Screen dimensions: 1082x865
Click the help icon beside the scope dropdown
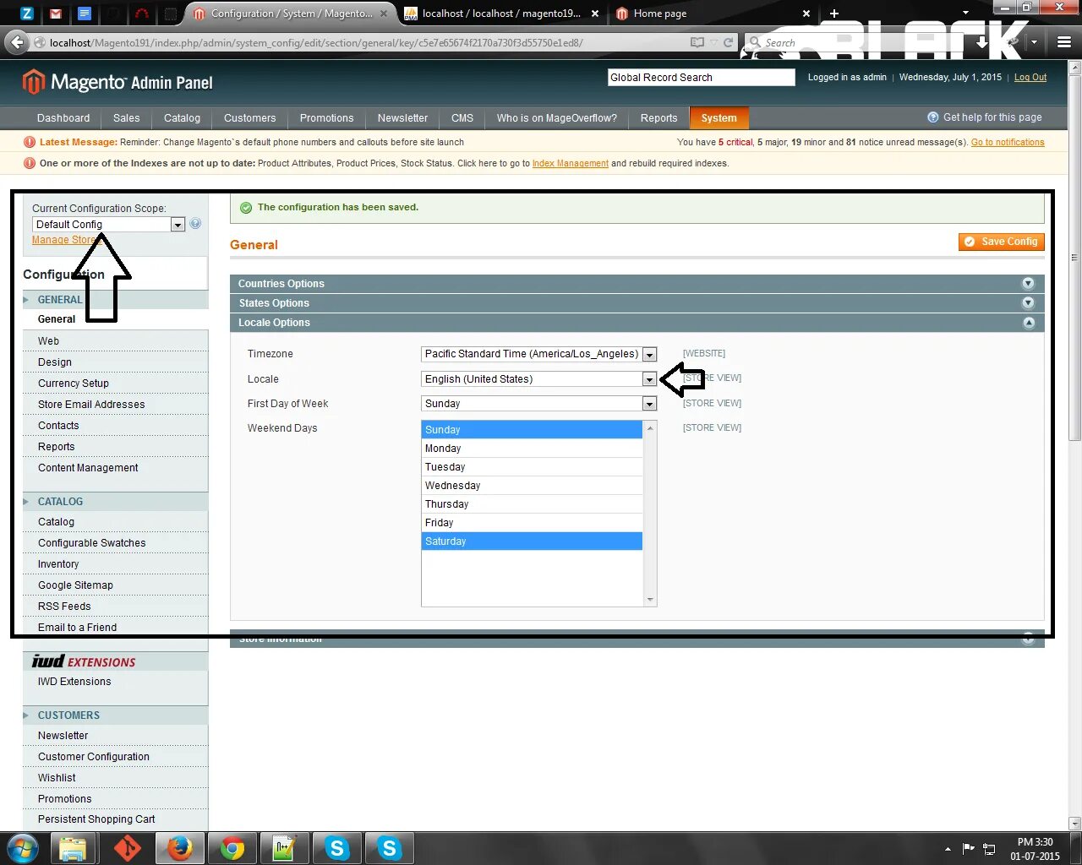[x=195, y=224]
